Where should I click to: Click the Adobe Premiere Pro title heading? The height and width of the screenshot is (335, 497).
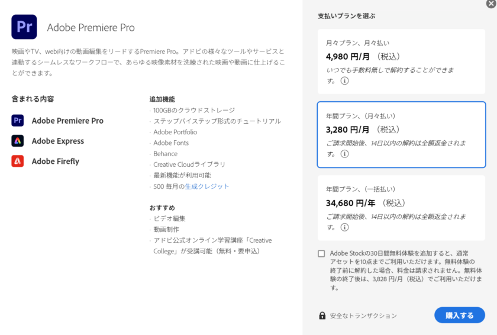91,28
